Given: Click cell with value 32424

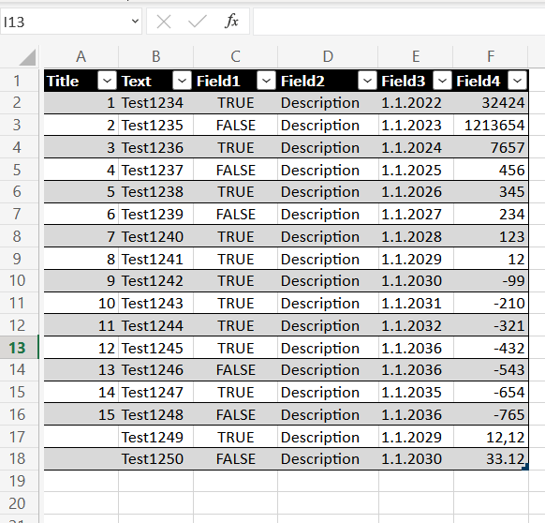Looking at the screenshot, I should (x=491, y=103).
